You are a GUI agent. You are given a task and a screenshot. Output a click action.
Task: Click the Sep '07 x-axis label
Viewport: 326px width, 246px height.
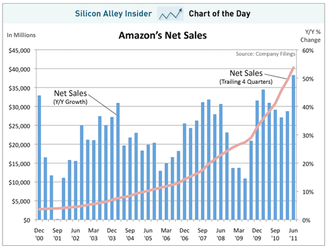(x=203, y=234)
